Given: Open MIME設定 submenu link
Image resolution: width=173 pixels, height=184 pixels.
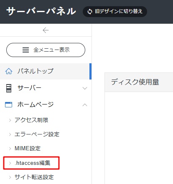Looking at the screenshot, I should point(28,149).
